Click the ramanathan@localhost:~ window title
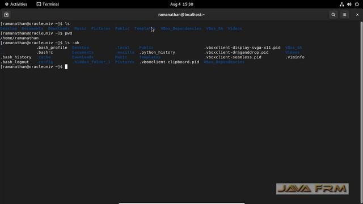 pos(181,15)
